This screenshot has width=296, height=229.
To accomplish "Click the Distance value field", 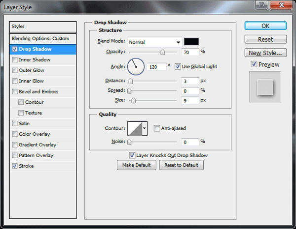I will click(x=190, y=81).
